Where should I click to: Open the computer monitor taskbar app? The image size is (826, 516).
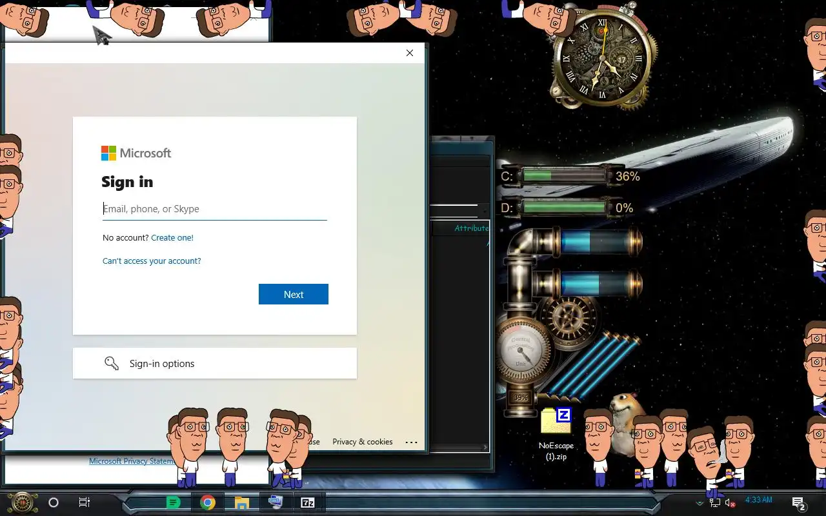tap(276, 502)
